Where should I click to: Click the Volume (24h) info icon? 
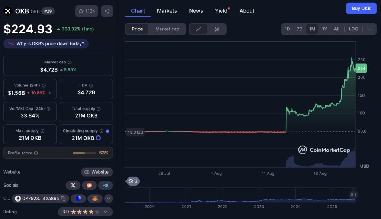pos(44,85)
